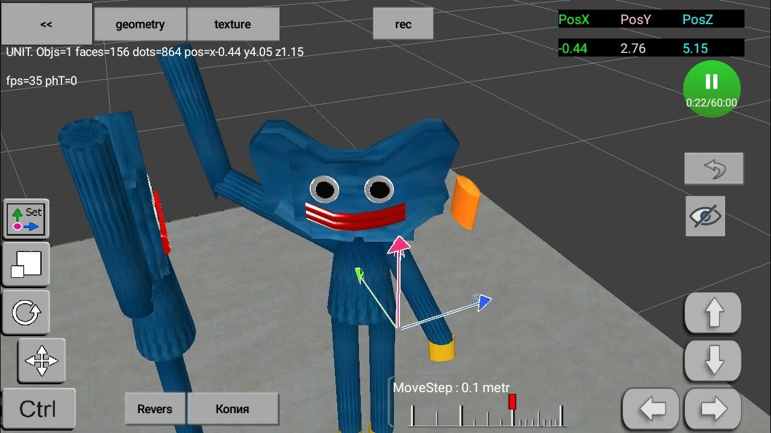Screen dimensions: 771x433
Task: Click the PosX label
Action: tap(573, 19)
